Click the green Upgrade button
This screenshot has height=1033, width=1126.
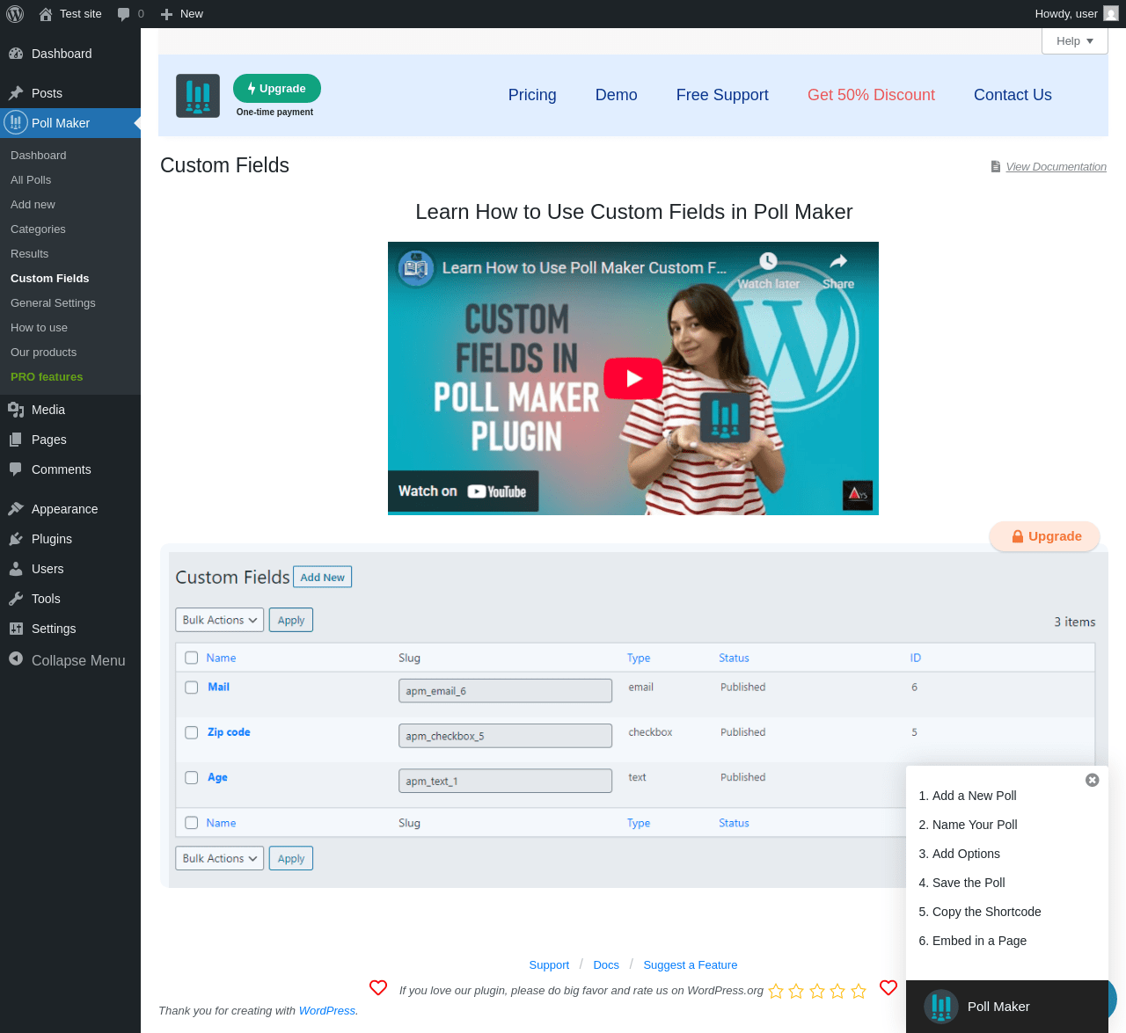coord(277,89)
